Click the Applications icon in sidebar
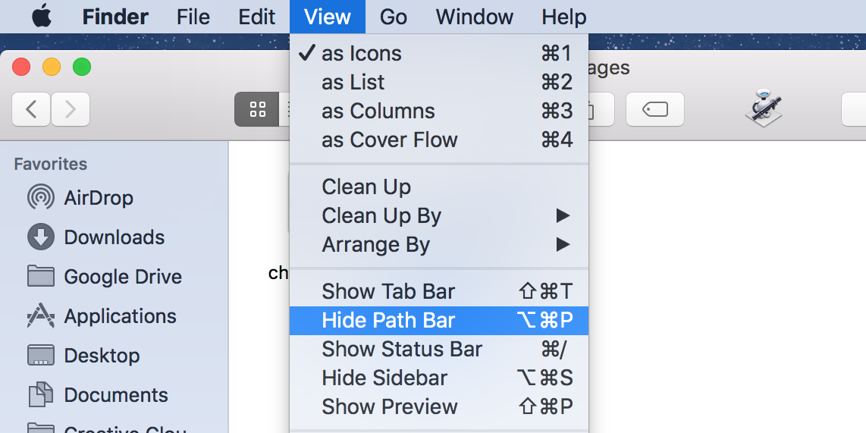The width and height of the screenshot is (866, 433). [x=40, y=316]
